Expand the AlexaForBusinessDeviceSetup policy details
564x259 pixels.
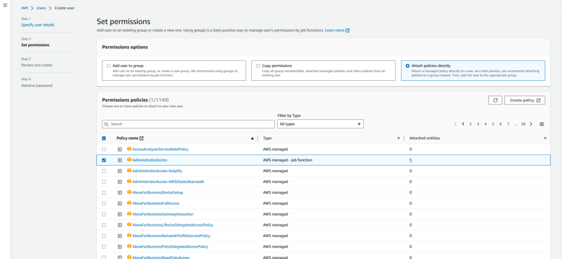tap(120, 192)
